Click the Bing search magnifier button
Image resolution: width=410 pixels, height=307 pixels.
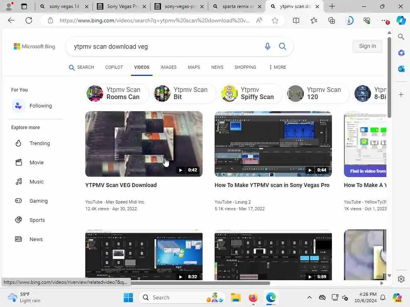(282, 46)
